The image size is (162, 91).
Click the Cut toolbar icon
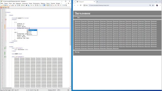pos(15,5)
